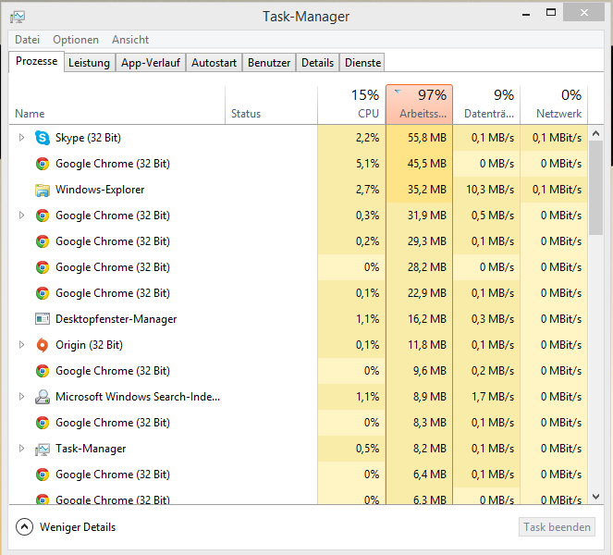Screen dimensions: 613x555
Task: Click the Microsoft Windows Search-Indexer icon
Action: [x=42, y=397]
